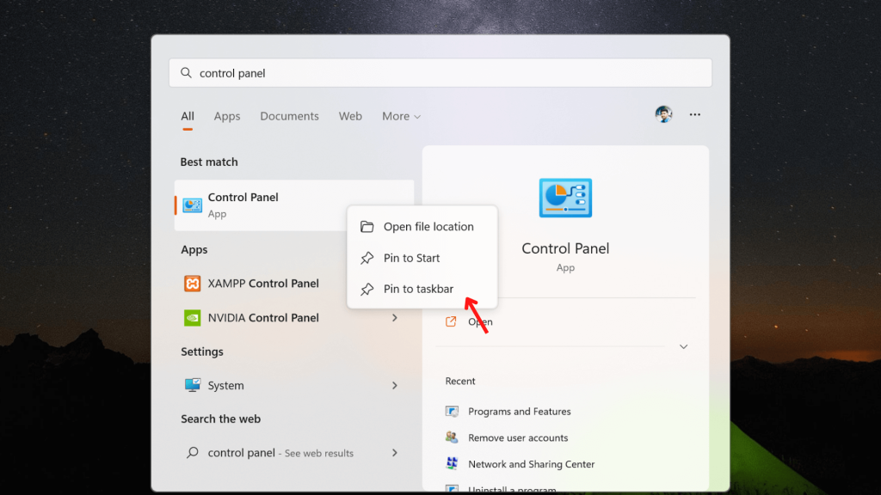Click the large Control Panel preview icon
The width and height of the screenshot is (881, 495).
[x=565, y=199]
